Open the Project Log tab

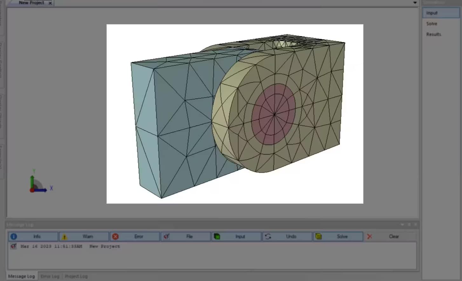76,276
